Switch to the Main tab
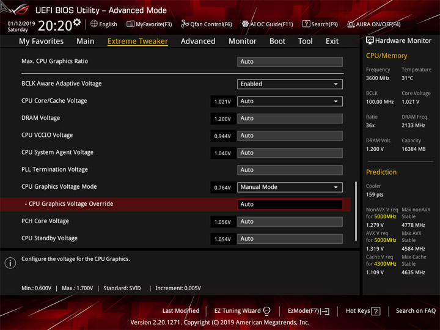This screenshot has width=440, height=330. point(86,42)
